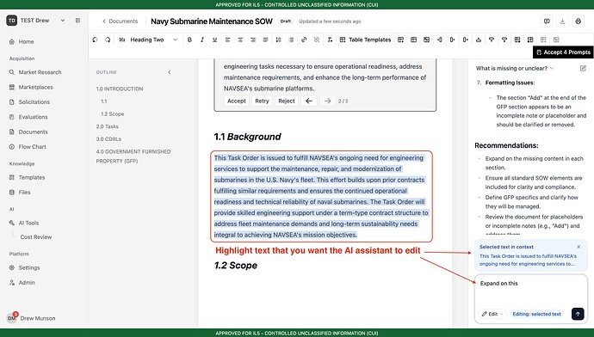The width and height of the screenshot is (594, 337).
Task: Jump to 2.0 Tasks in outline
Action: tap(108, 126)
